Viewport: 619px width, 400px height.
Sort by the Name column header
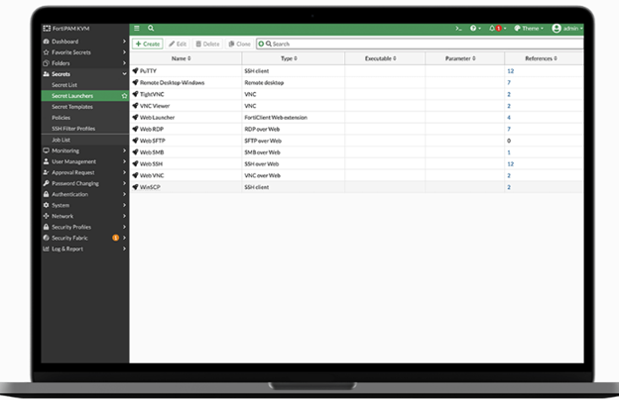coord(182,58)
